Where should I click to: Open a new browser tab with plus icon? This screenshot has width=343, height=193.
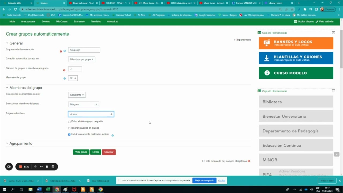click(x=299, y=3)
